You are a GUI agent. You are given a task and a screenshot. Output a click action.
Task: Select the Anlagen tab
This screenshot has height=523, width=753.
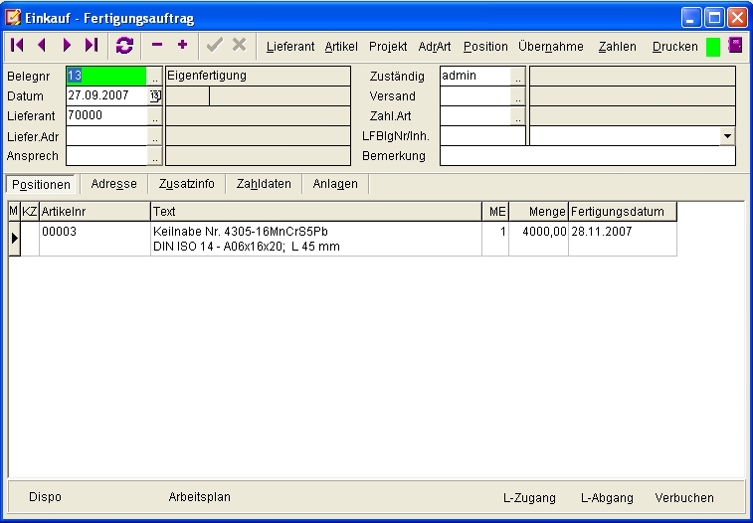click(335, 184)
